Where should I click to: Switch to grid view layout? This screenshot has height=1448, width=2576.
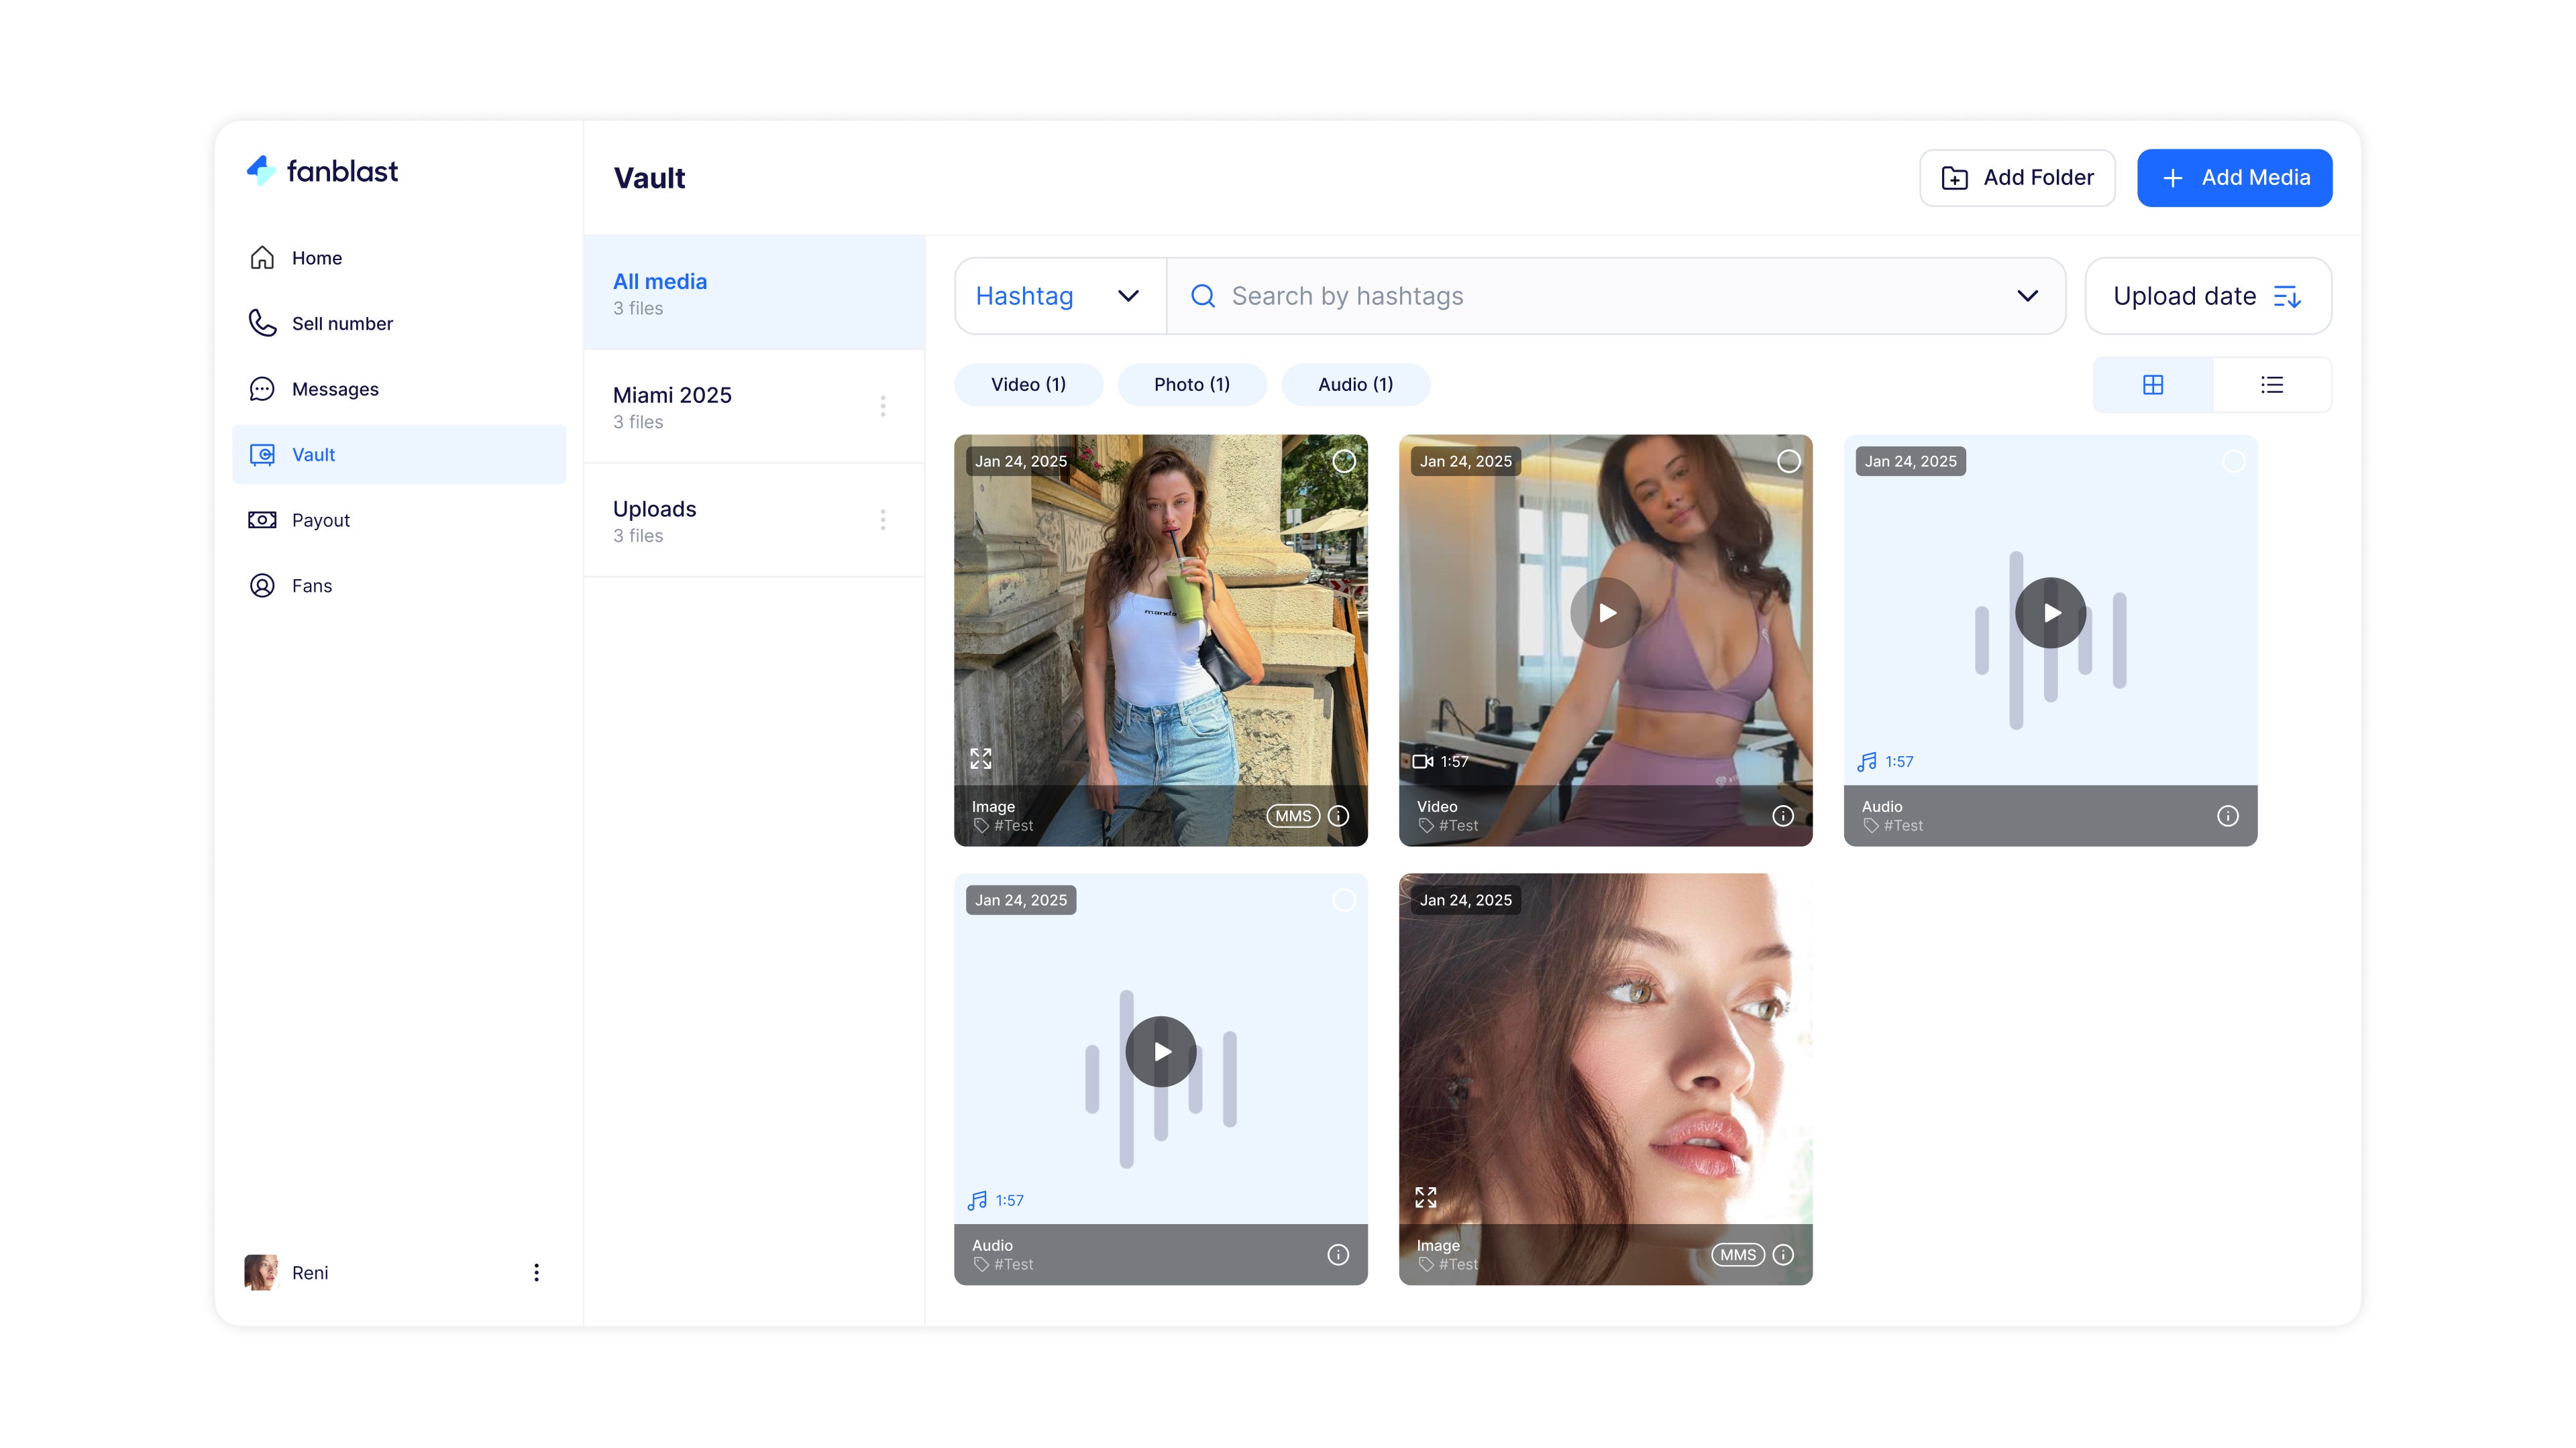point(2153,383)
